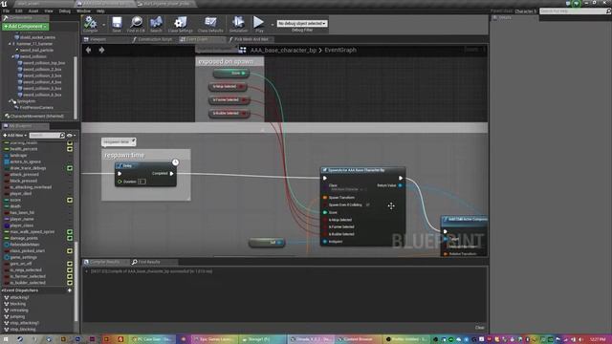Toggle editable eye for class_picked_start variable
This screenshot has height=344, width=612.
point(70,250)
